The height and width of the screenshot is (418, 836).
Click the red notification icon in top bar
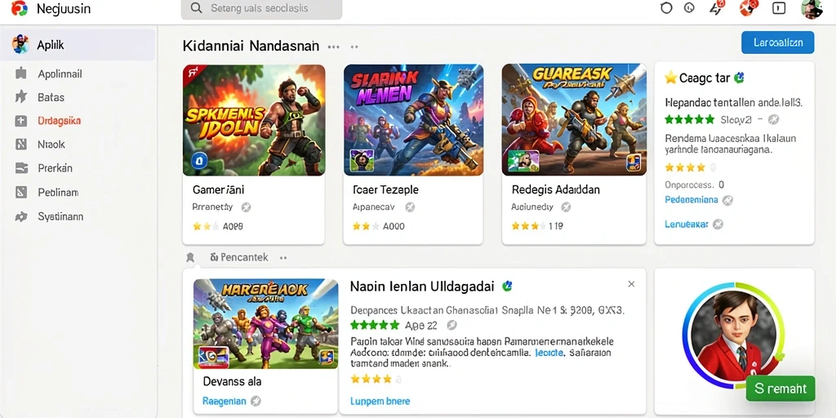749,7
